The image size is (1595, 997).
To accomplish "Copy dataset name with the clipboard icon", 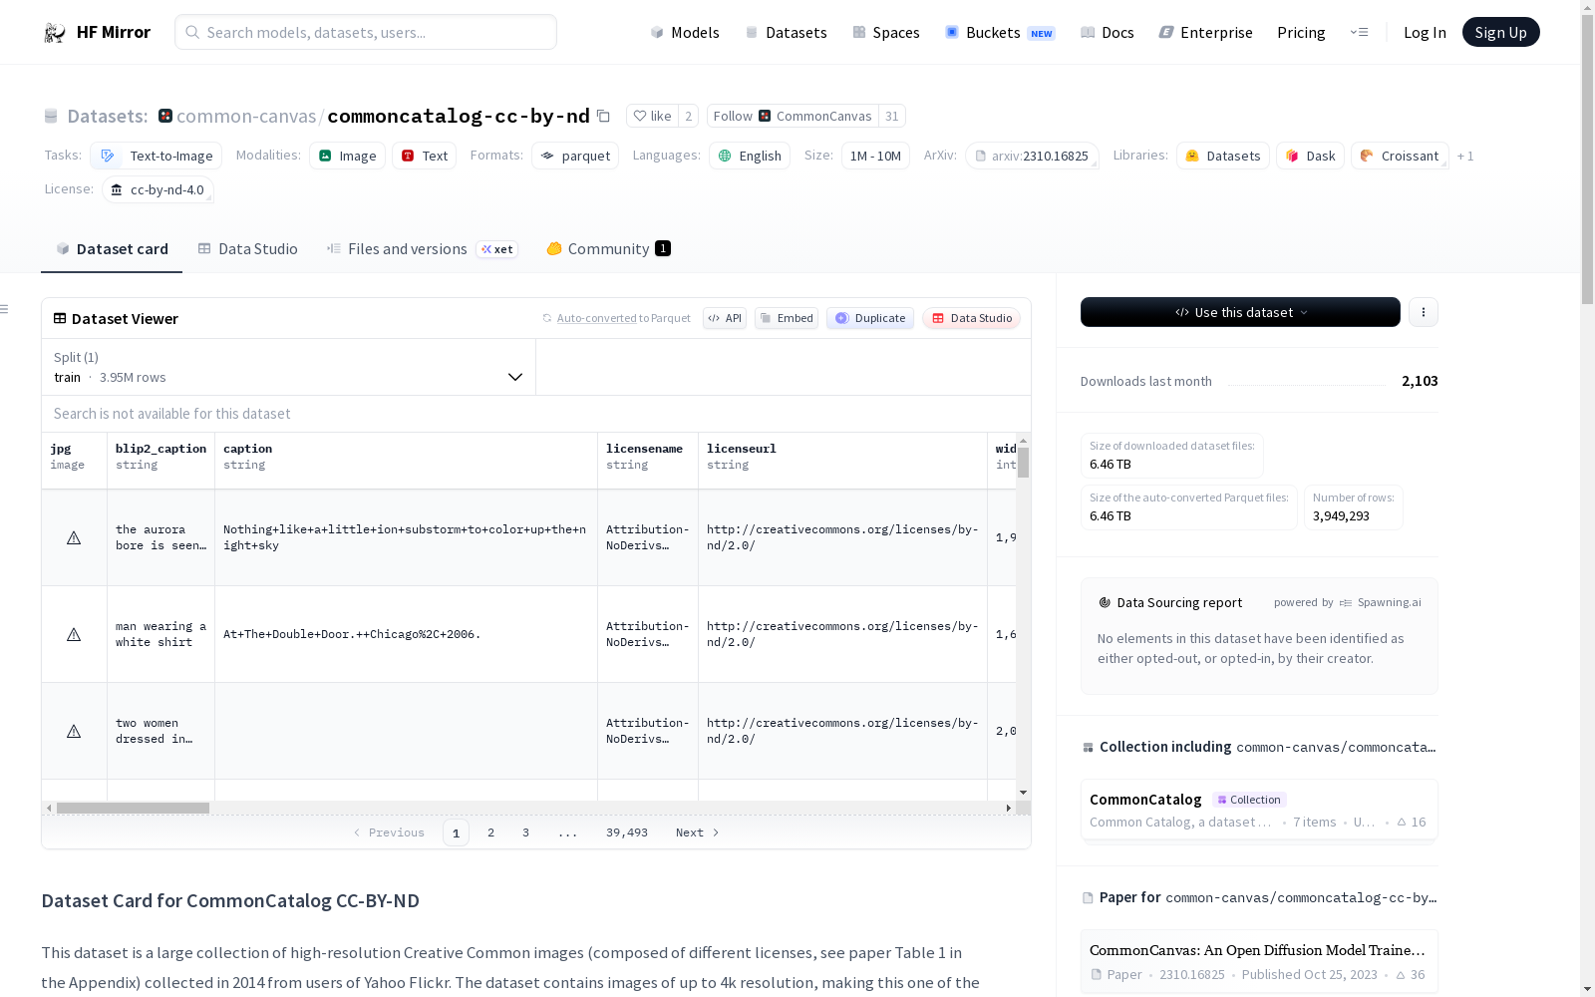I will [x=603, y=116].
